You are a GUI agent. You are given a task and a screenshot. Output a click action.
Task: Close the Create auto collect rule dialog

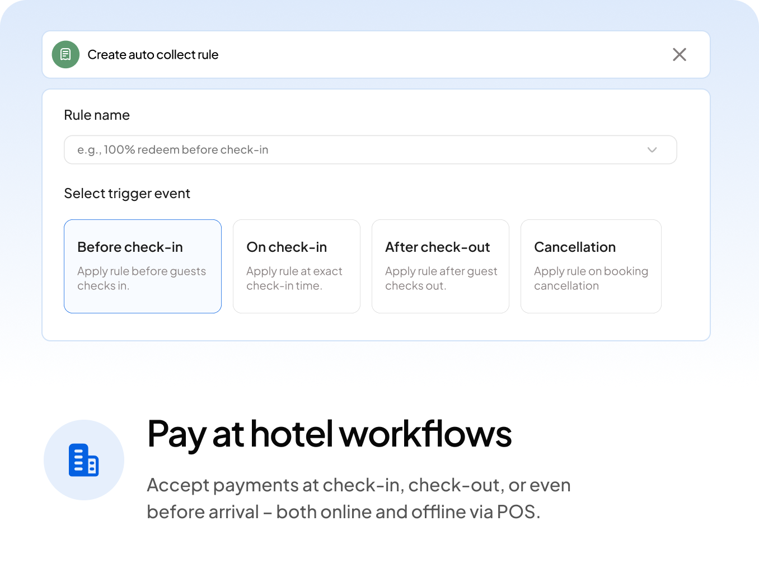pos(679,55)
